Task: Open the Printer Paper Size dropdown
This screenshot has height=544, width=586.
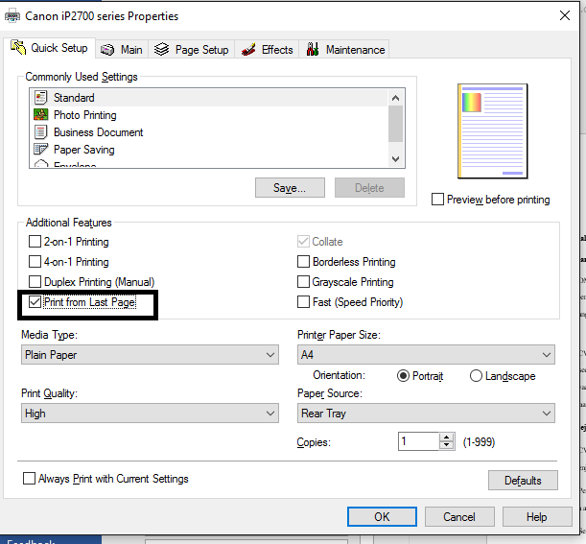Action: 426,354
